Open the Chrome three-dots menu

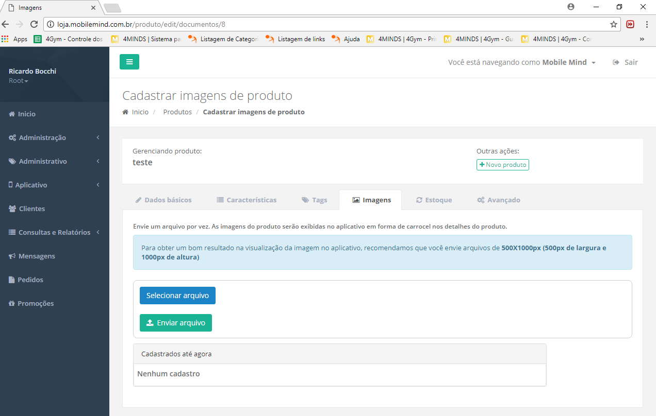pos(647,24)
